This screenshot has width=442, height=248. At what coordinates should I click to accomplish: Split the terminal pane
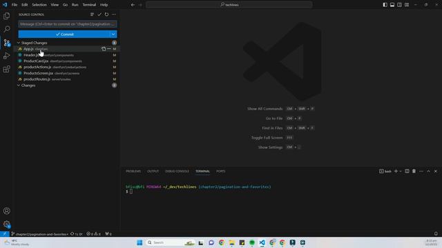407,172
